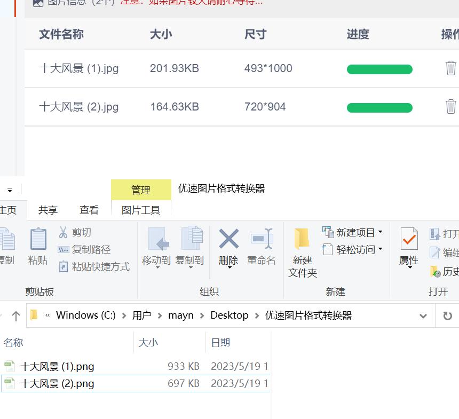Switch to the 查看 View tab
Image resolution: width=459 pixels, height=419 pixels.
pyautogui.click(x=89, y=210)
